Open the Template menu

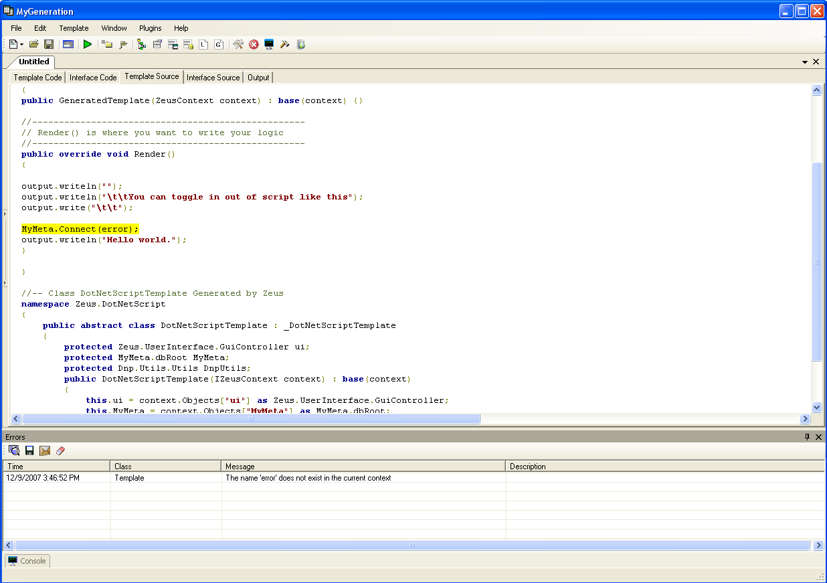tap(74, 28)
